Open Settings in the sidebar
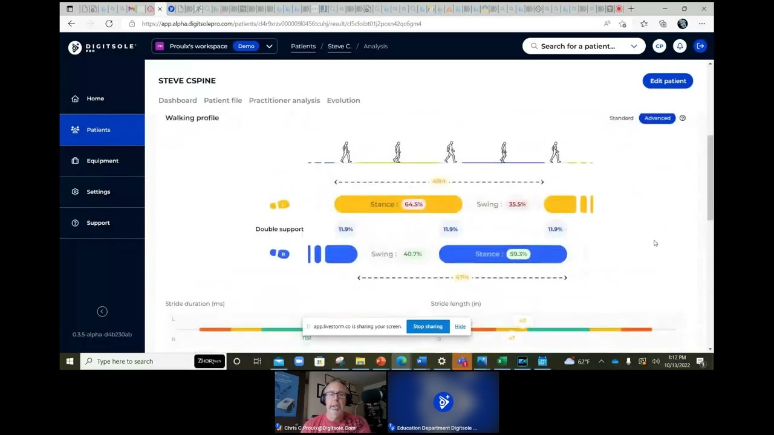 tap(98, 192)
